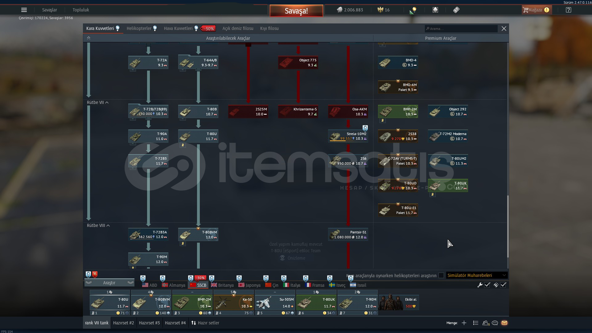Open the Battle Pass BP icon
The height and width of the screenshot is (333, 592).
click(456, 10)
